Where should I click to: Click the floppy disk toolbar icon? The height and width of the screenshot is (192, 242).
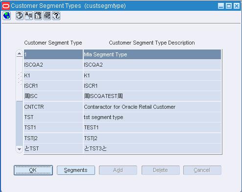click(x=38, y=16)
